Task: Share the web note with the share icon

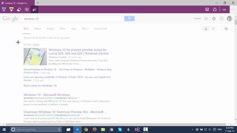Action: point(215,10)
